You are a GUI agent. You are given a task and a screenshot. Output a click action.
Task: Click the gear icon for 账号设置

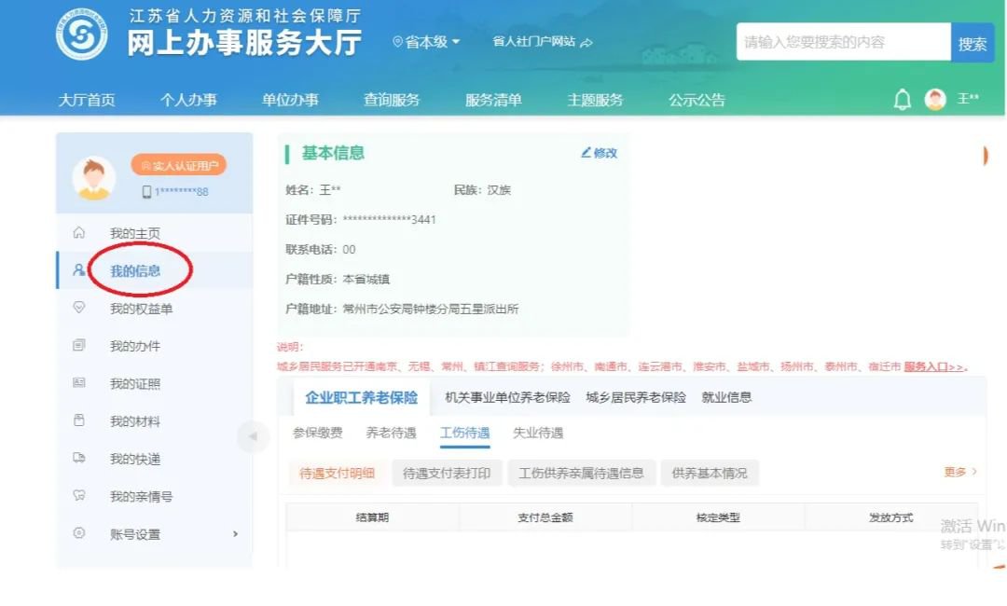point(79,533)
